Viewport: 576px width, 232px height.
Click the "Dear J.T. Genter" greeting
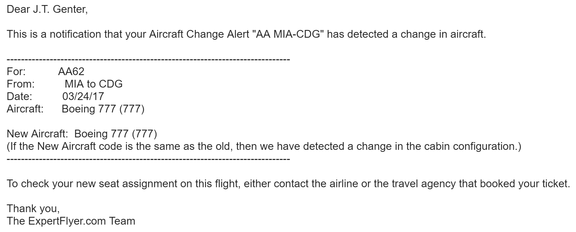pyautogui.click(x=47, y=9)
